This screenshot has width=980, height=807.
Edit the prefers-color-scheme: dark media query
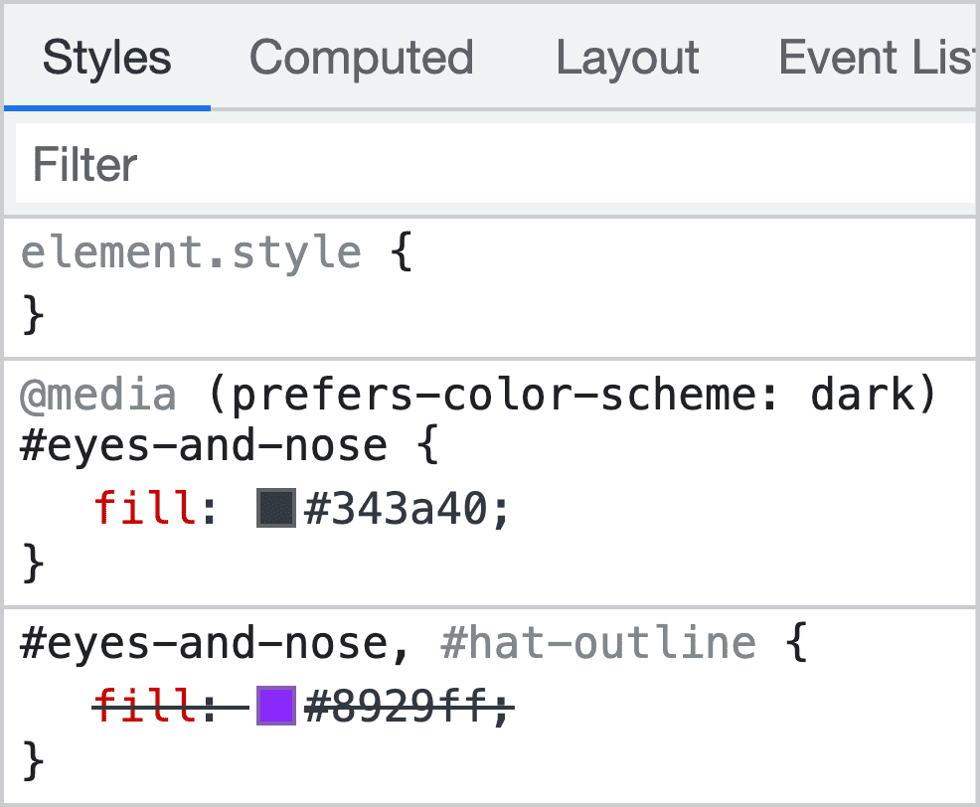573,396
